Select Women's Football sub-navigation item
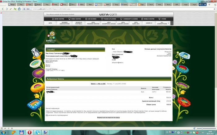The width and height of the screenshot is (217, 135). click(x=79, y=23)
